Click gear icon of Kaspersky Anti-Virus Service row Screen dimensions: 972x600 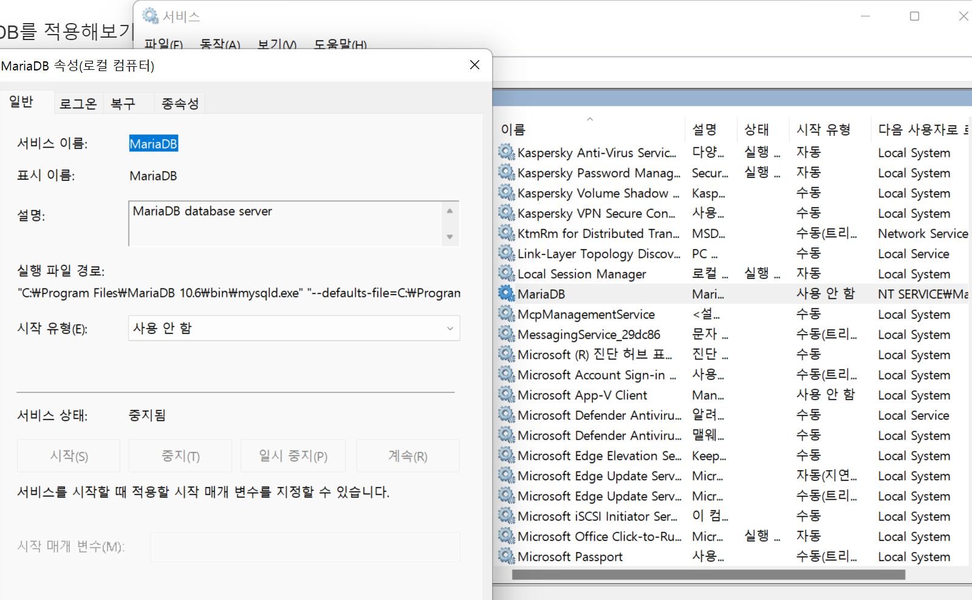click(x=507, y=152)
